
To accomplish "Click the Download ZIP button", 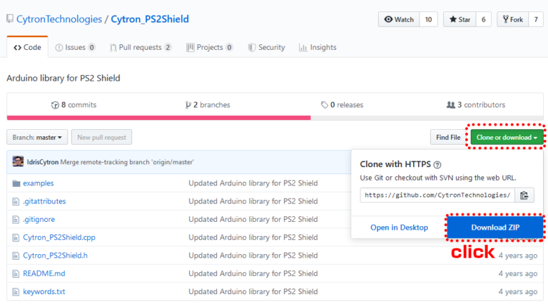I will tap(494, 228).
